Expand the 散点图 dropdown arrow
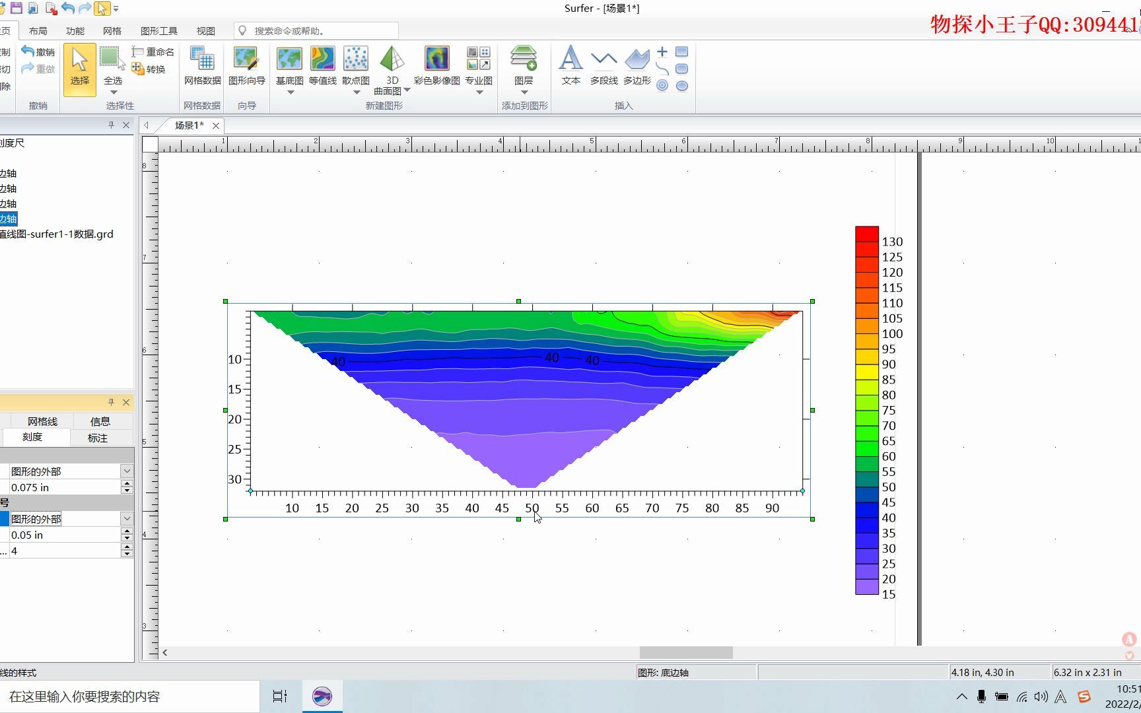1141x713 pixels. pos(356,92)
